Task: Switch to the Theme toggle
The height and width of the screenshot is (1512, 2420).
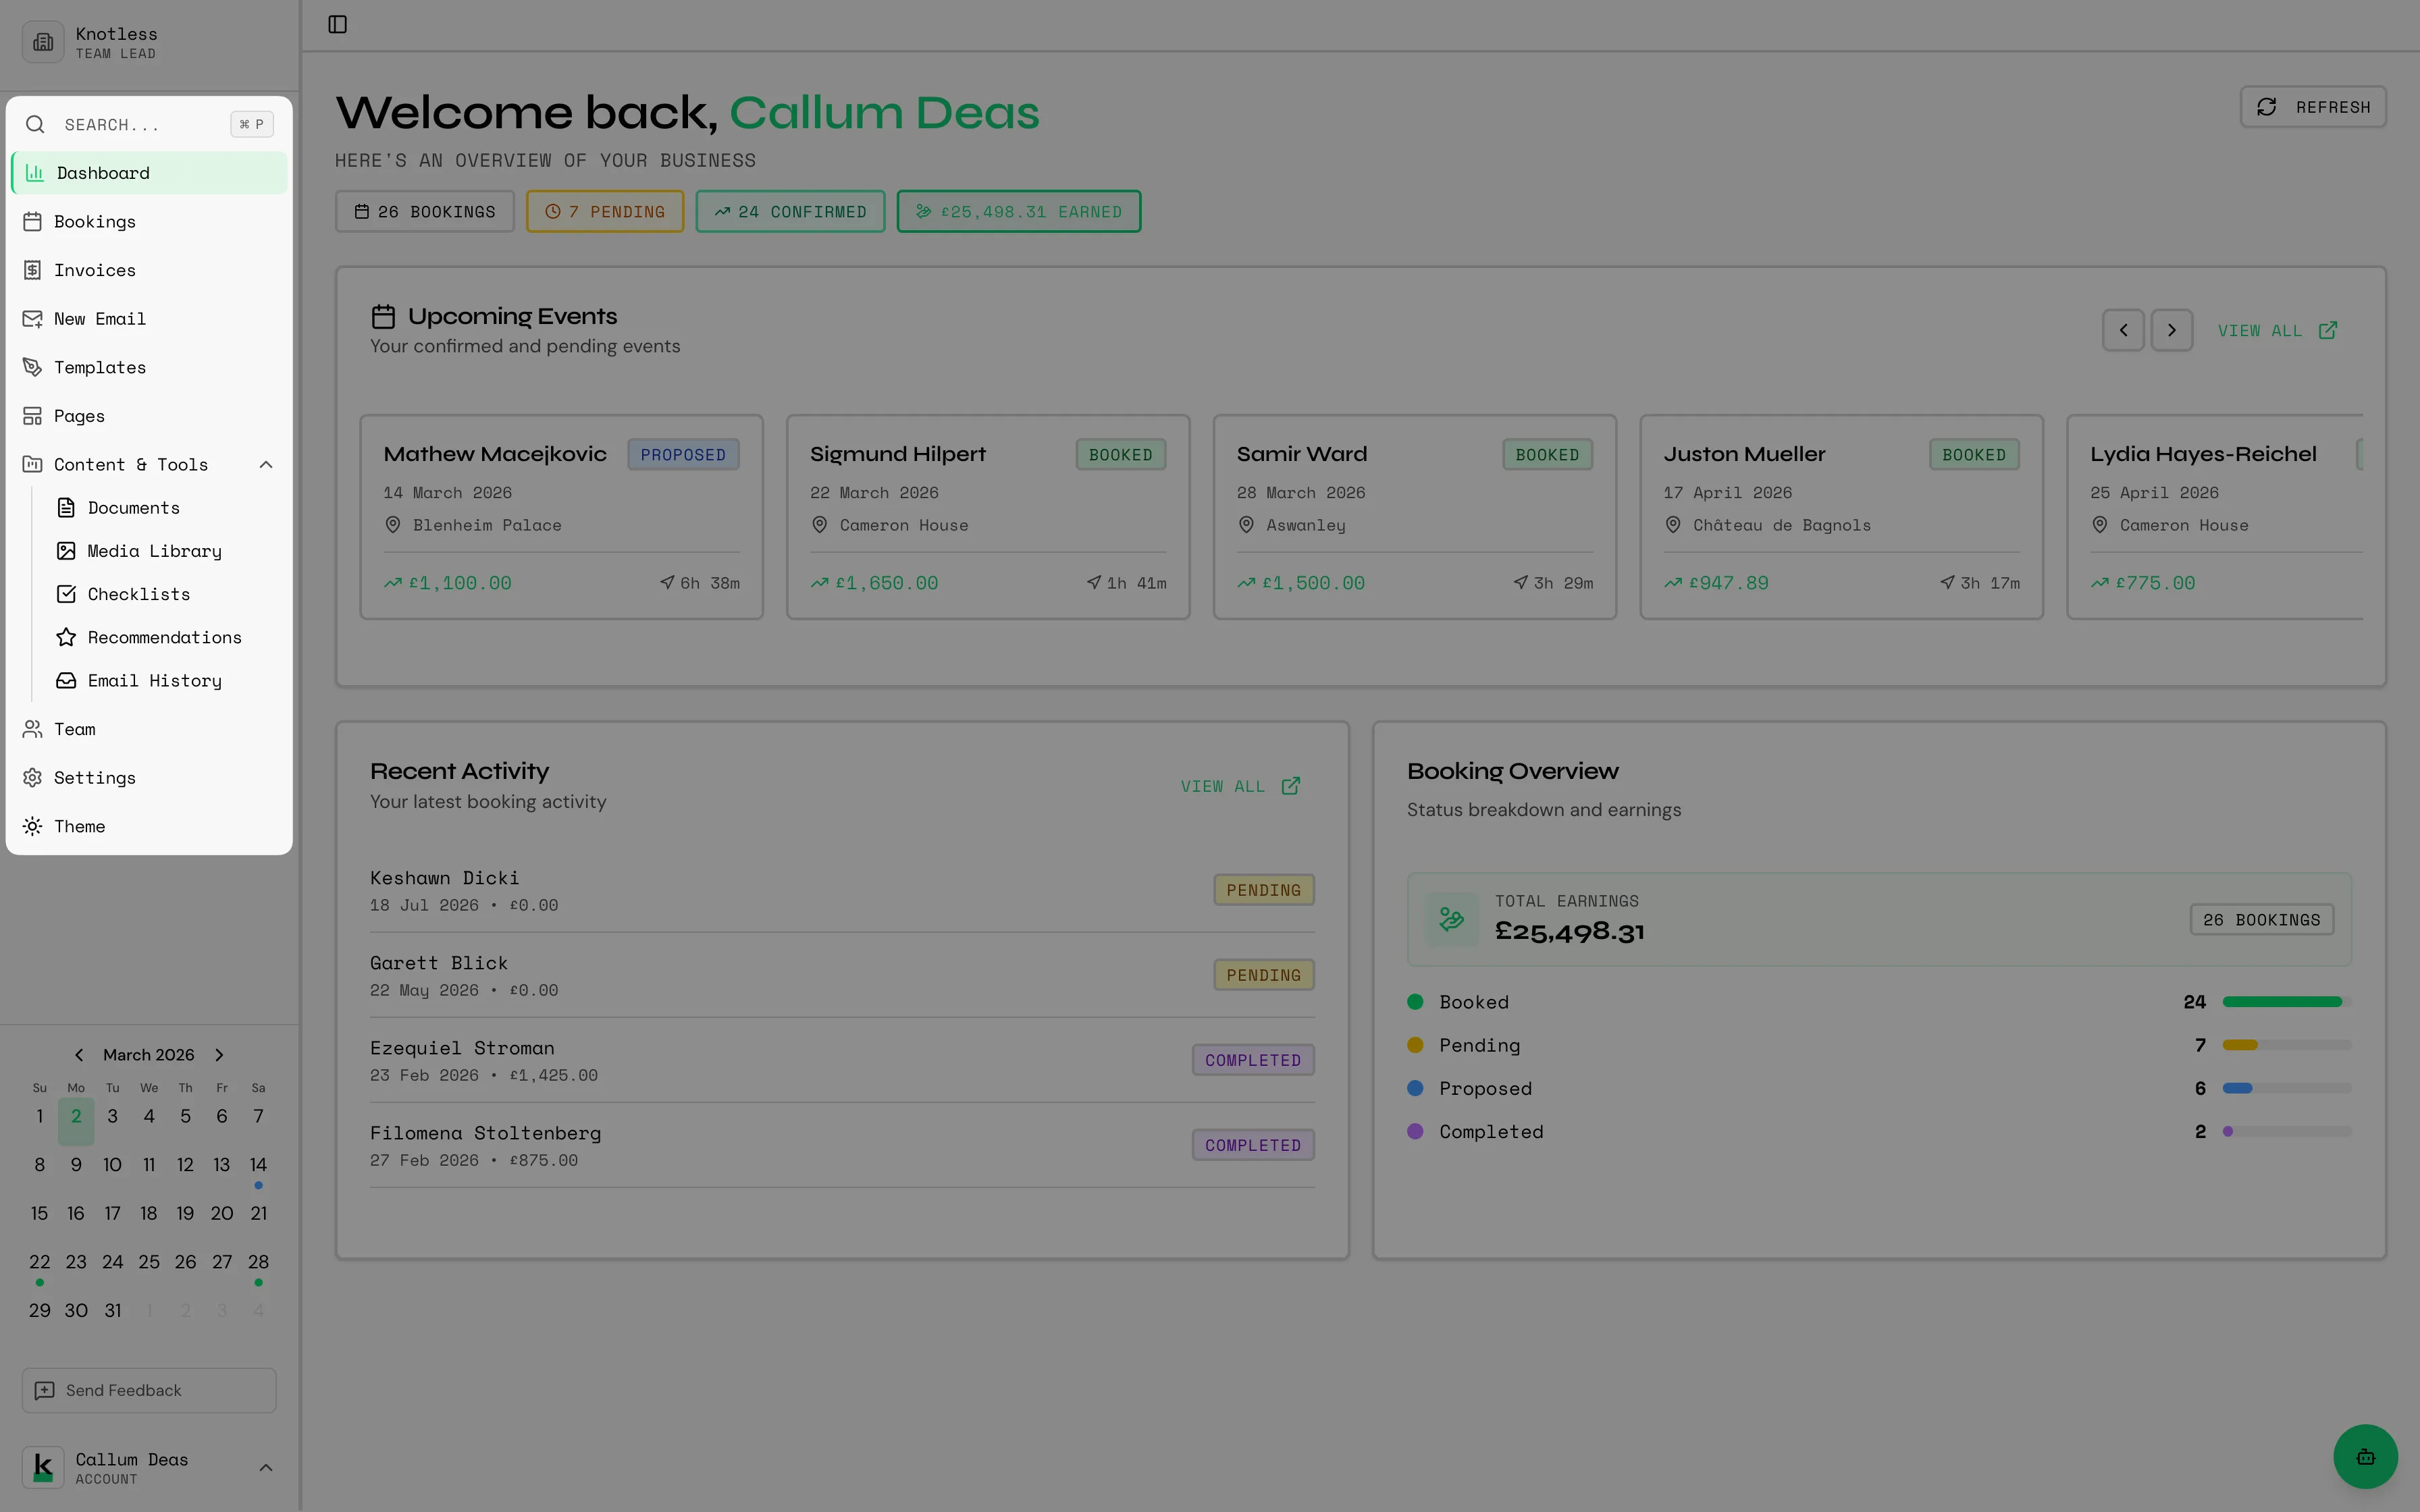Action: click(80, 826)
